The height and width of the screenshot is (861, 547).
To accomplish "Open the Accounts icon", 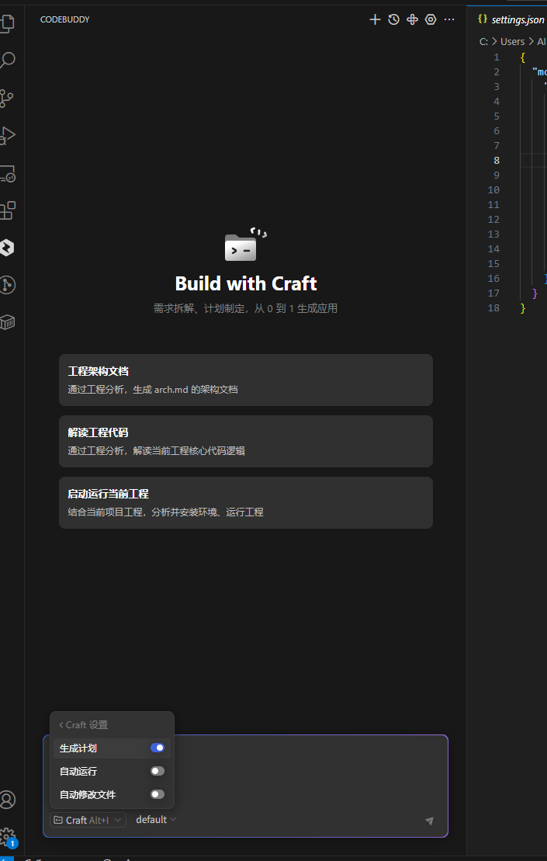I will click(7, 799).
